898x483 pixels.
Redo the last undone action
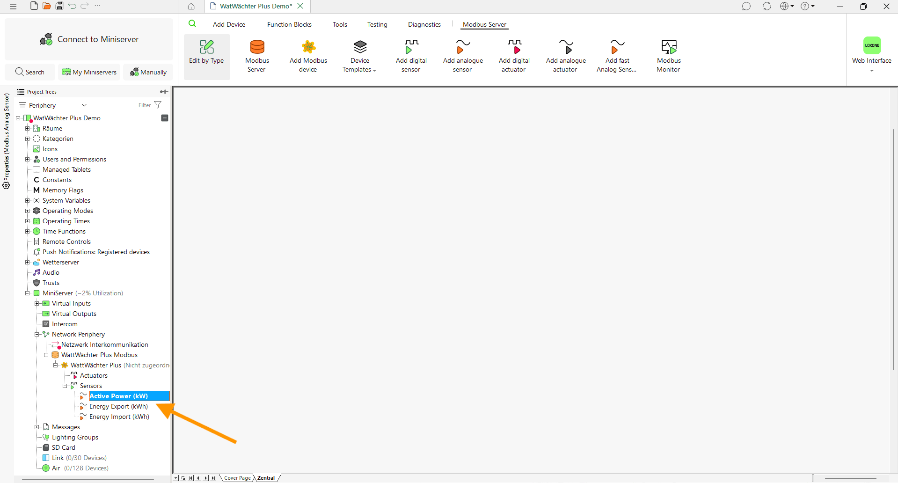pyautogui.click(x=85, y=6)
